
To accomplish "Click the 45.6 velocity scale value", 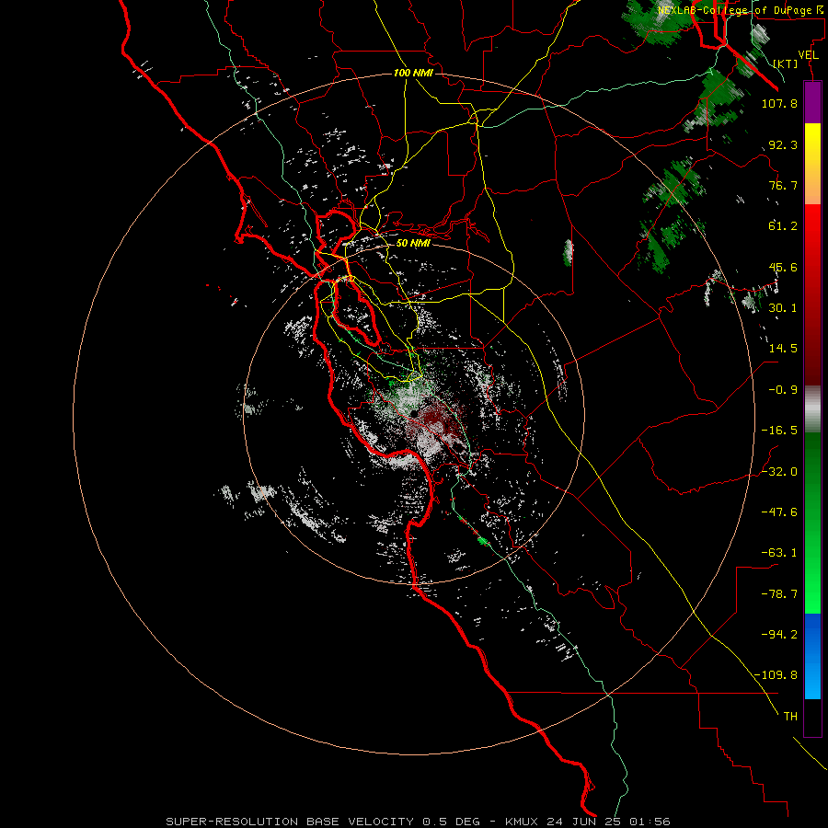I will point(783,267).
